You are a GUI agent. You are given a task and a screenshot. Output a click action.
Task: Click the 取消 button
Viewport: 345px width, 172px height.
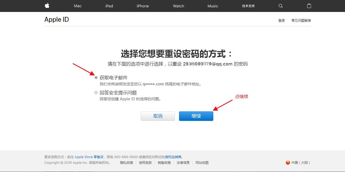(x=158, y=116)
